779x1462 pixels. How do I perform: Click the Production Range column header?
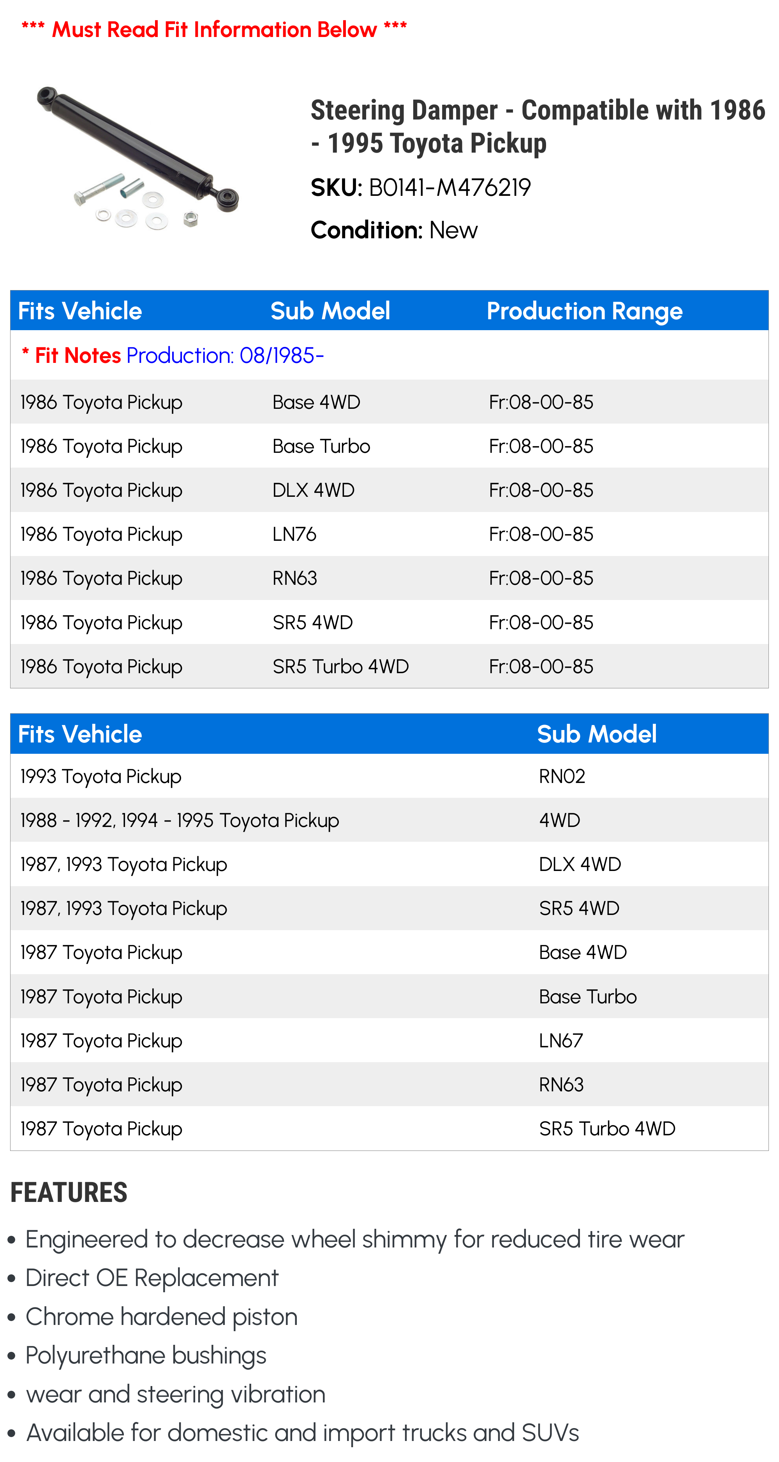(x=584, y=311)
